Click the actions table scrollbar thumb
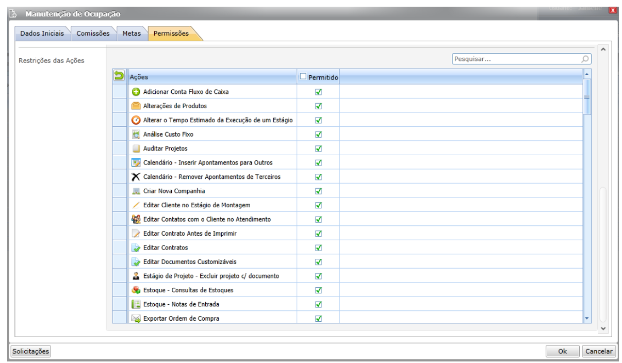 587,96
